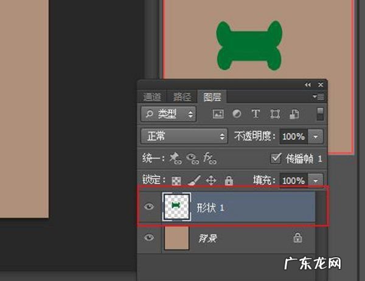Viewport: 365px width, 281px height.
Task: Click the lock transparent pixels icon
Action: pyautogui.click(x=176, y=181)
